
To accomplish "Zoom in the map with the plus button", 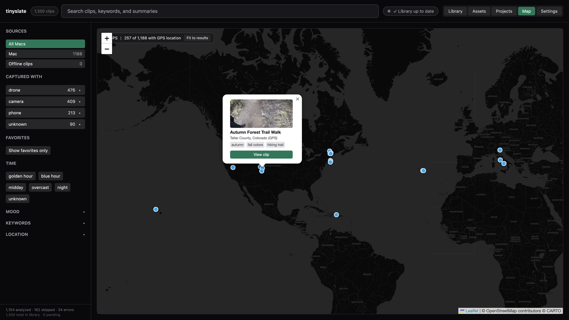I will click(107, 38).
